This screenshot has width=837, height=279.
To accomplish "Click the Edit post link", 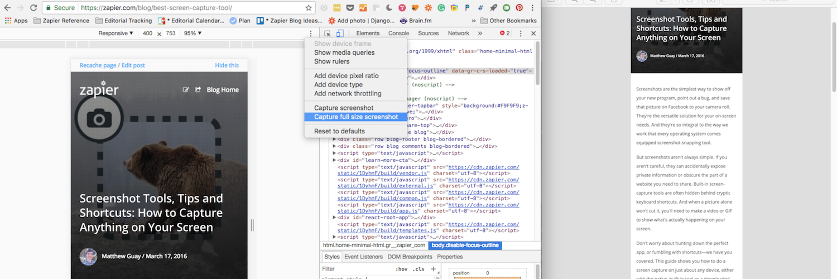I will 133,65.
